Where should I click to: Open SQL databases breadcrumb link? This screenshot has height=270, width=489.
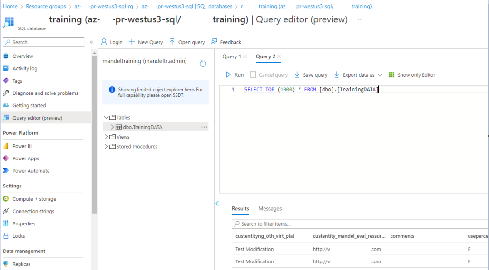(x=187, y=6)
